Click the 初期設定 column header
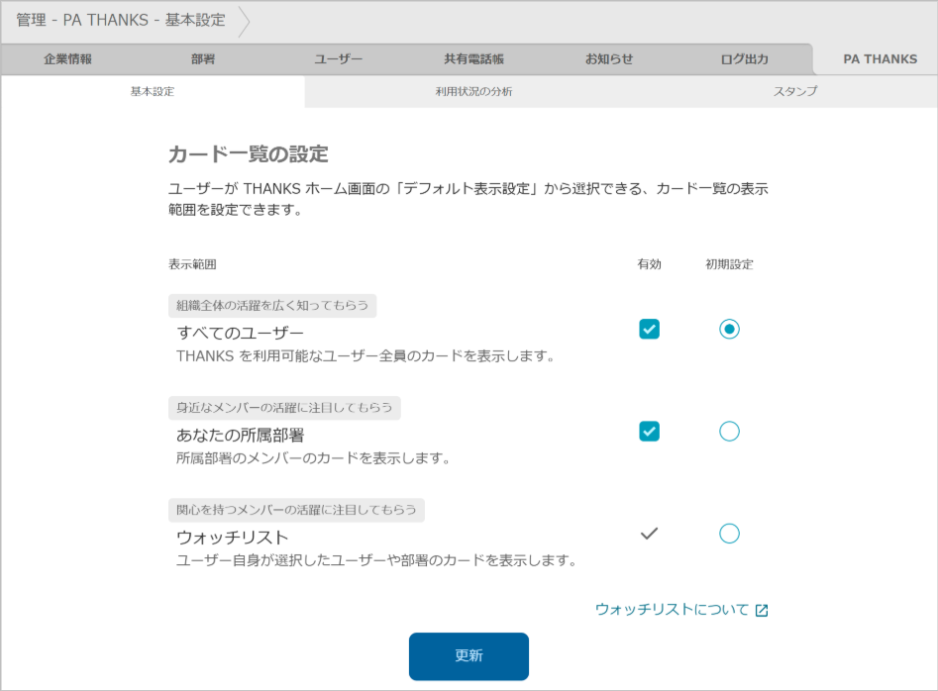 click(729, 264)
